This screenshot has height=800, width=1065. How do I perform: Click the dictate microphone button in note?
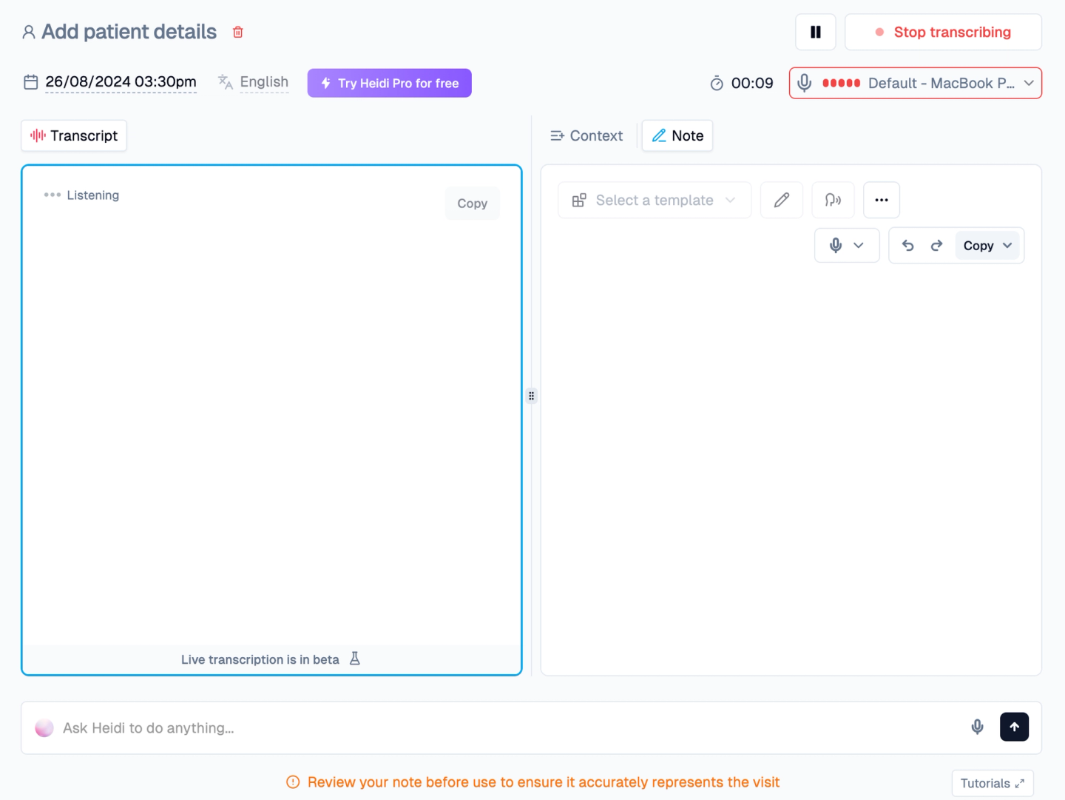pos(836,245)
